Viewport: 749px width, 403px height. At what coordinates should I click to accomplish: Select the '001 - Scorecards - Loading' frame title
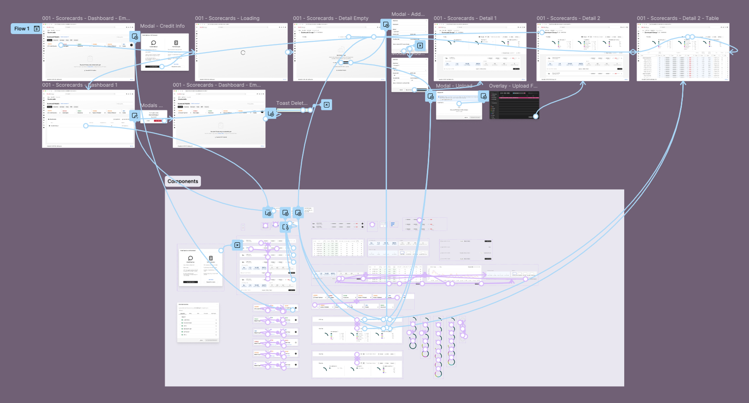click(227, 18)
